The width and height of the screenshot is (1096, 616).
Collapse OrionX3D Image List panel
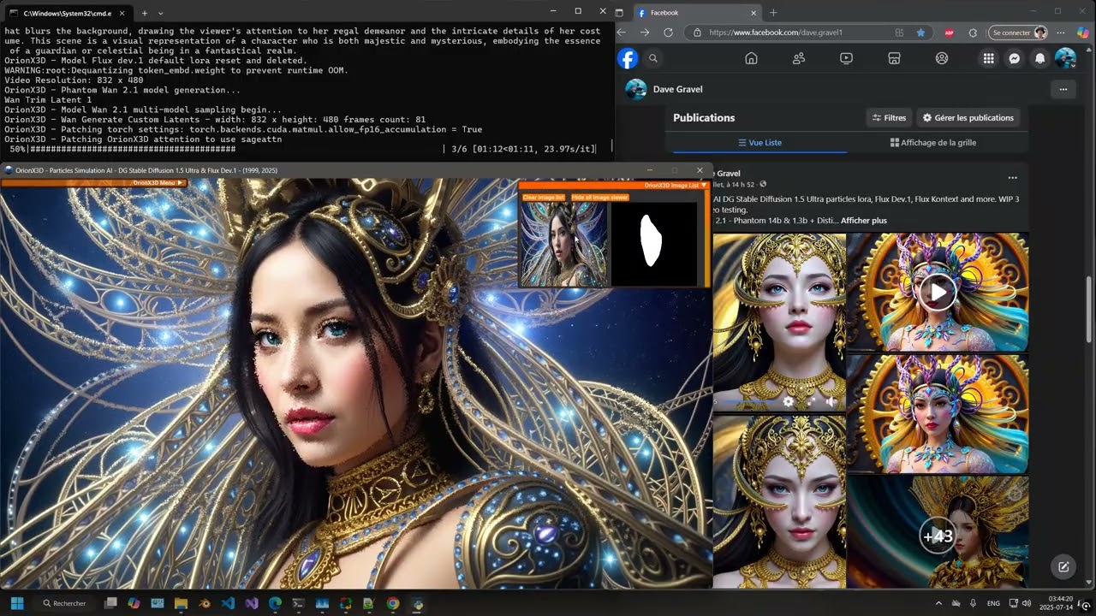coord(704,185)
